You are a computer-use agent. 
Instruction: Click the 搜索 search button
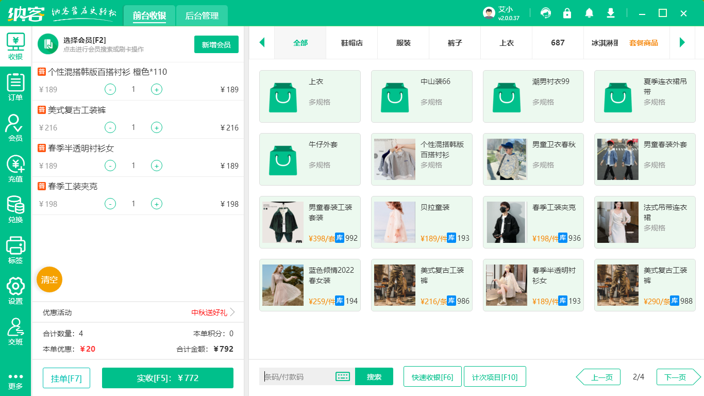[x=374, y=376]
